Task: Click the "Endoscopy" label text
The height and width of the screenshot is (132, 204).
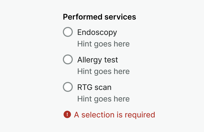Action: tap(97, 32)
